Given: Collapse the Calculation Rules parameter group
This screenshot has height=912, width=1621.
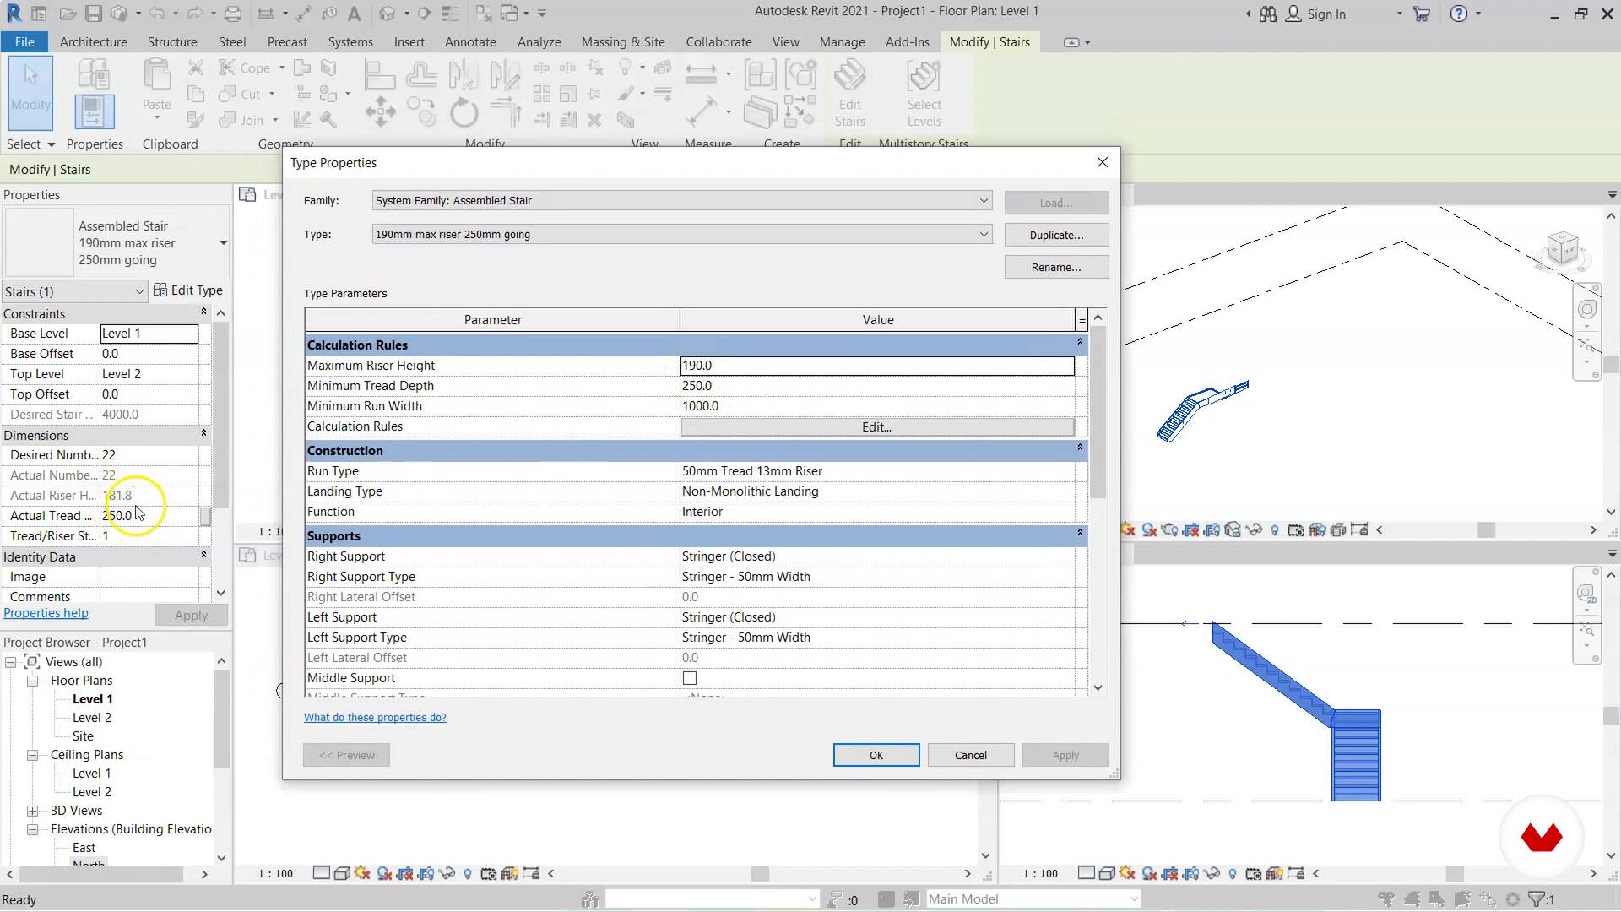Looking at the screenshot, I should (x=1079, y=343).
